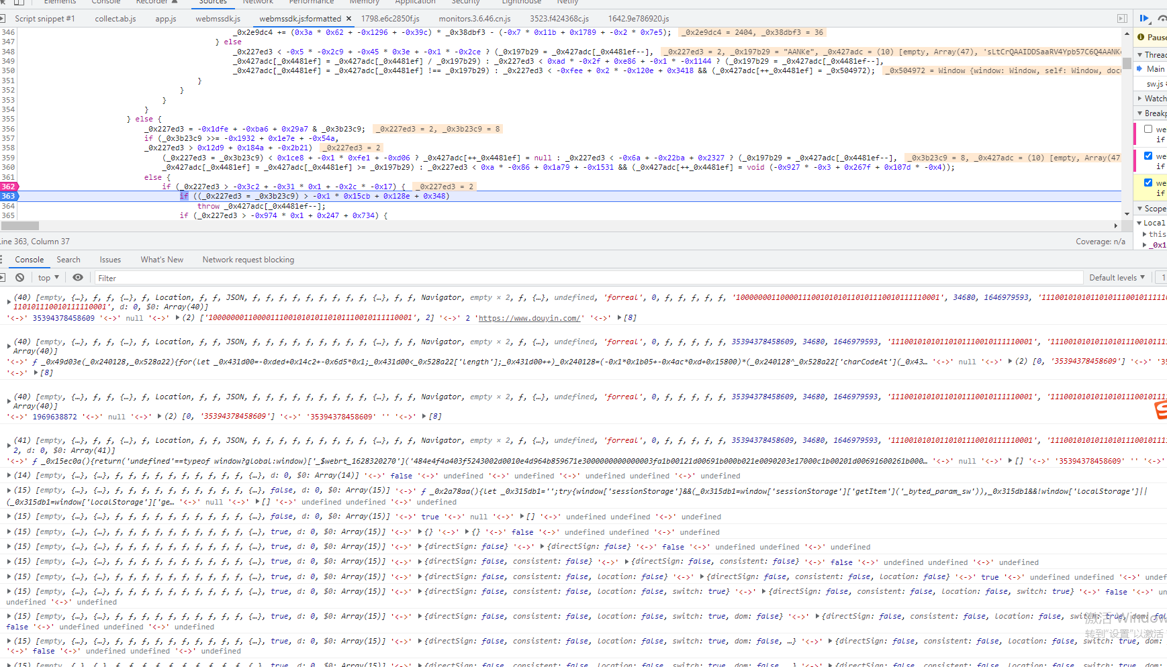Screen dimensions: 1167x667
Task: Open the top JavaScript context dropdown
Action: pos(48,278)
